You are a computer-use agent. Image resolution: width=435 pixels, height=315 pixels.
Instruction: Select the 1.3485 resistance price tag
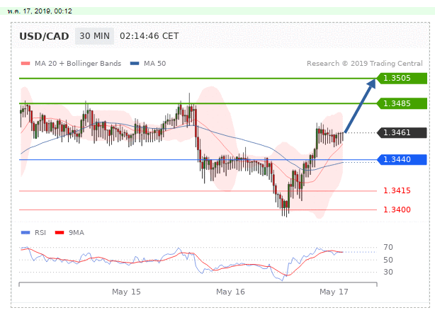click(402, 103)
